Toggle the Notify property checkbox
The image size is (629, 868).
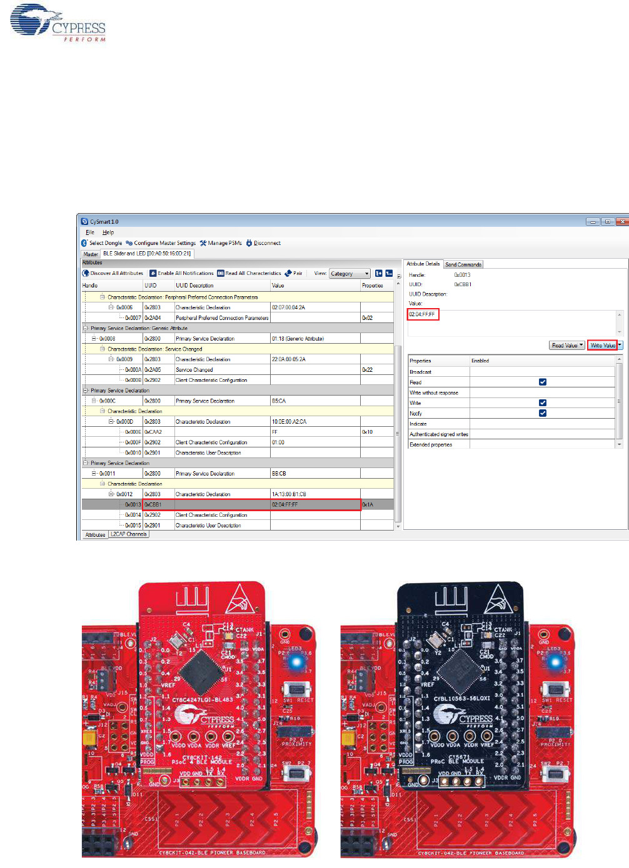[543, 413]
